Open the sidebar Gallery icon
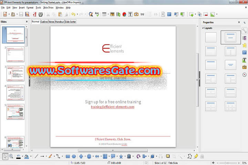This screenshot has width=248, height=165. tap(244, 67)
